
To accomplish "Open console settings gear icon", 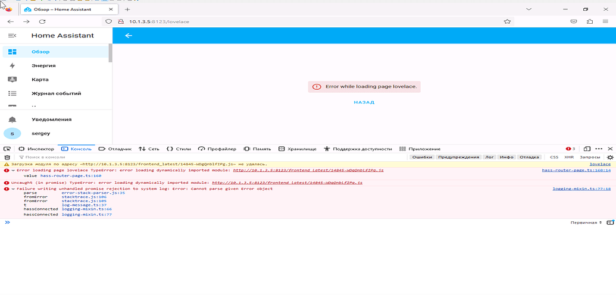I will (x=610, y=157).
